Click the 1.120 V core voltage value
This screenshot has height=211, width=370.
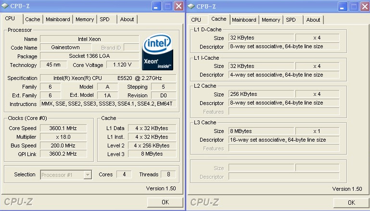click(122, 65)
